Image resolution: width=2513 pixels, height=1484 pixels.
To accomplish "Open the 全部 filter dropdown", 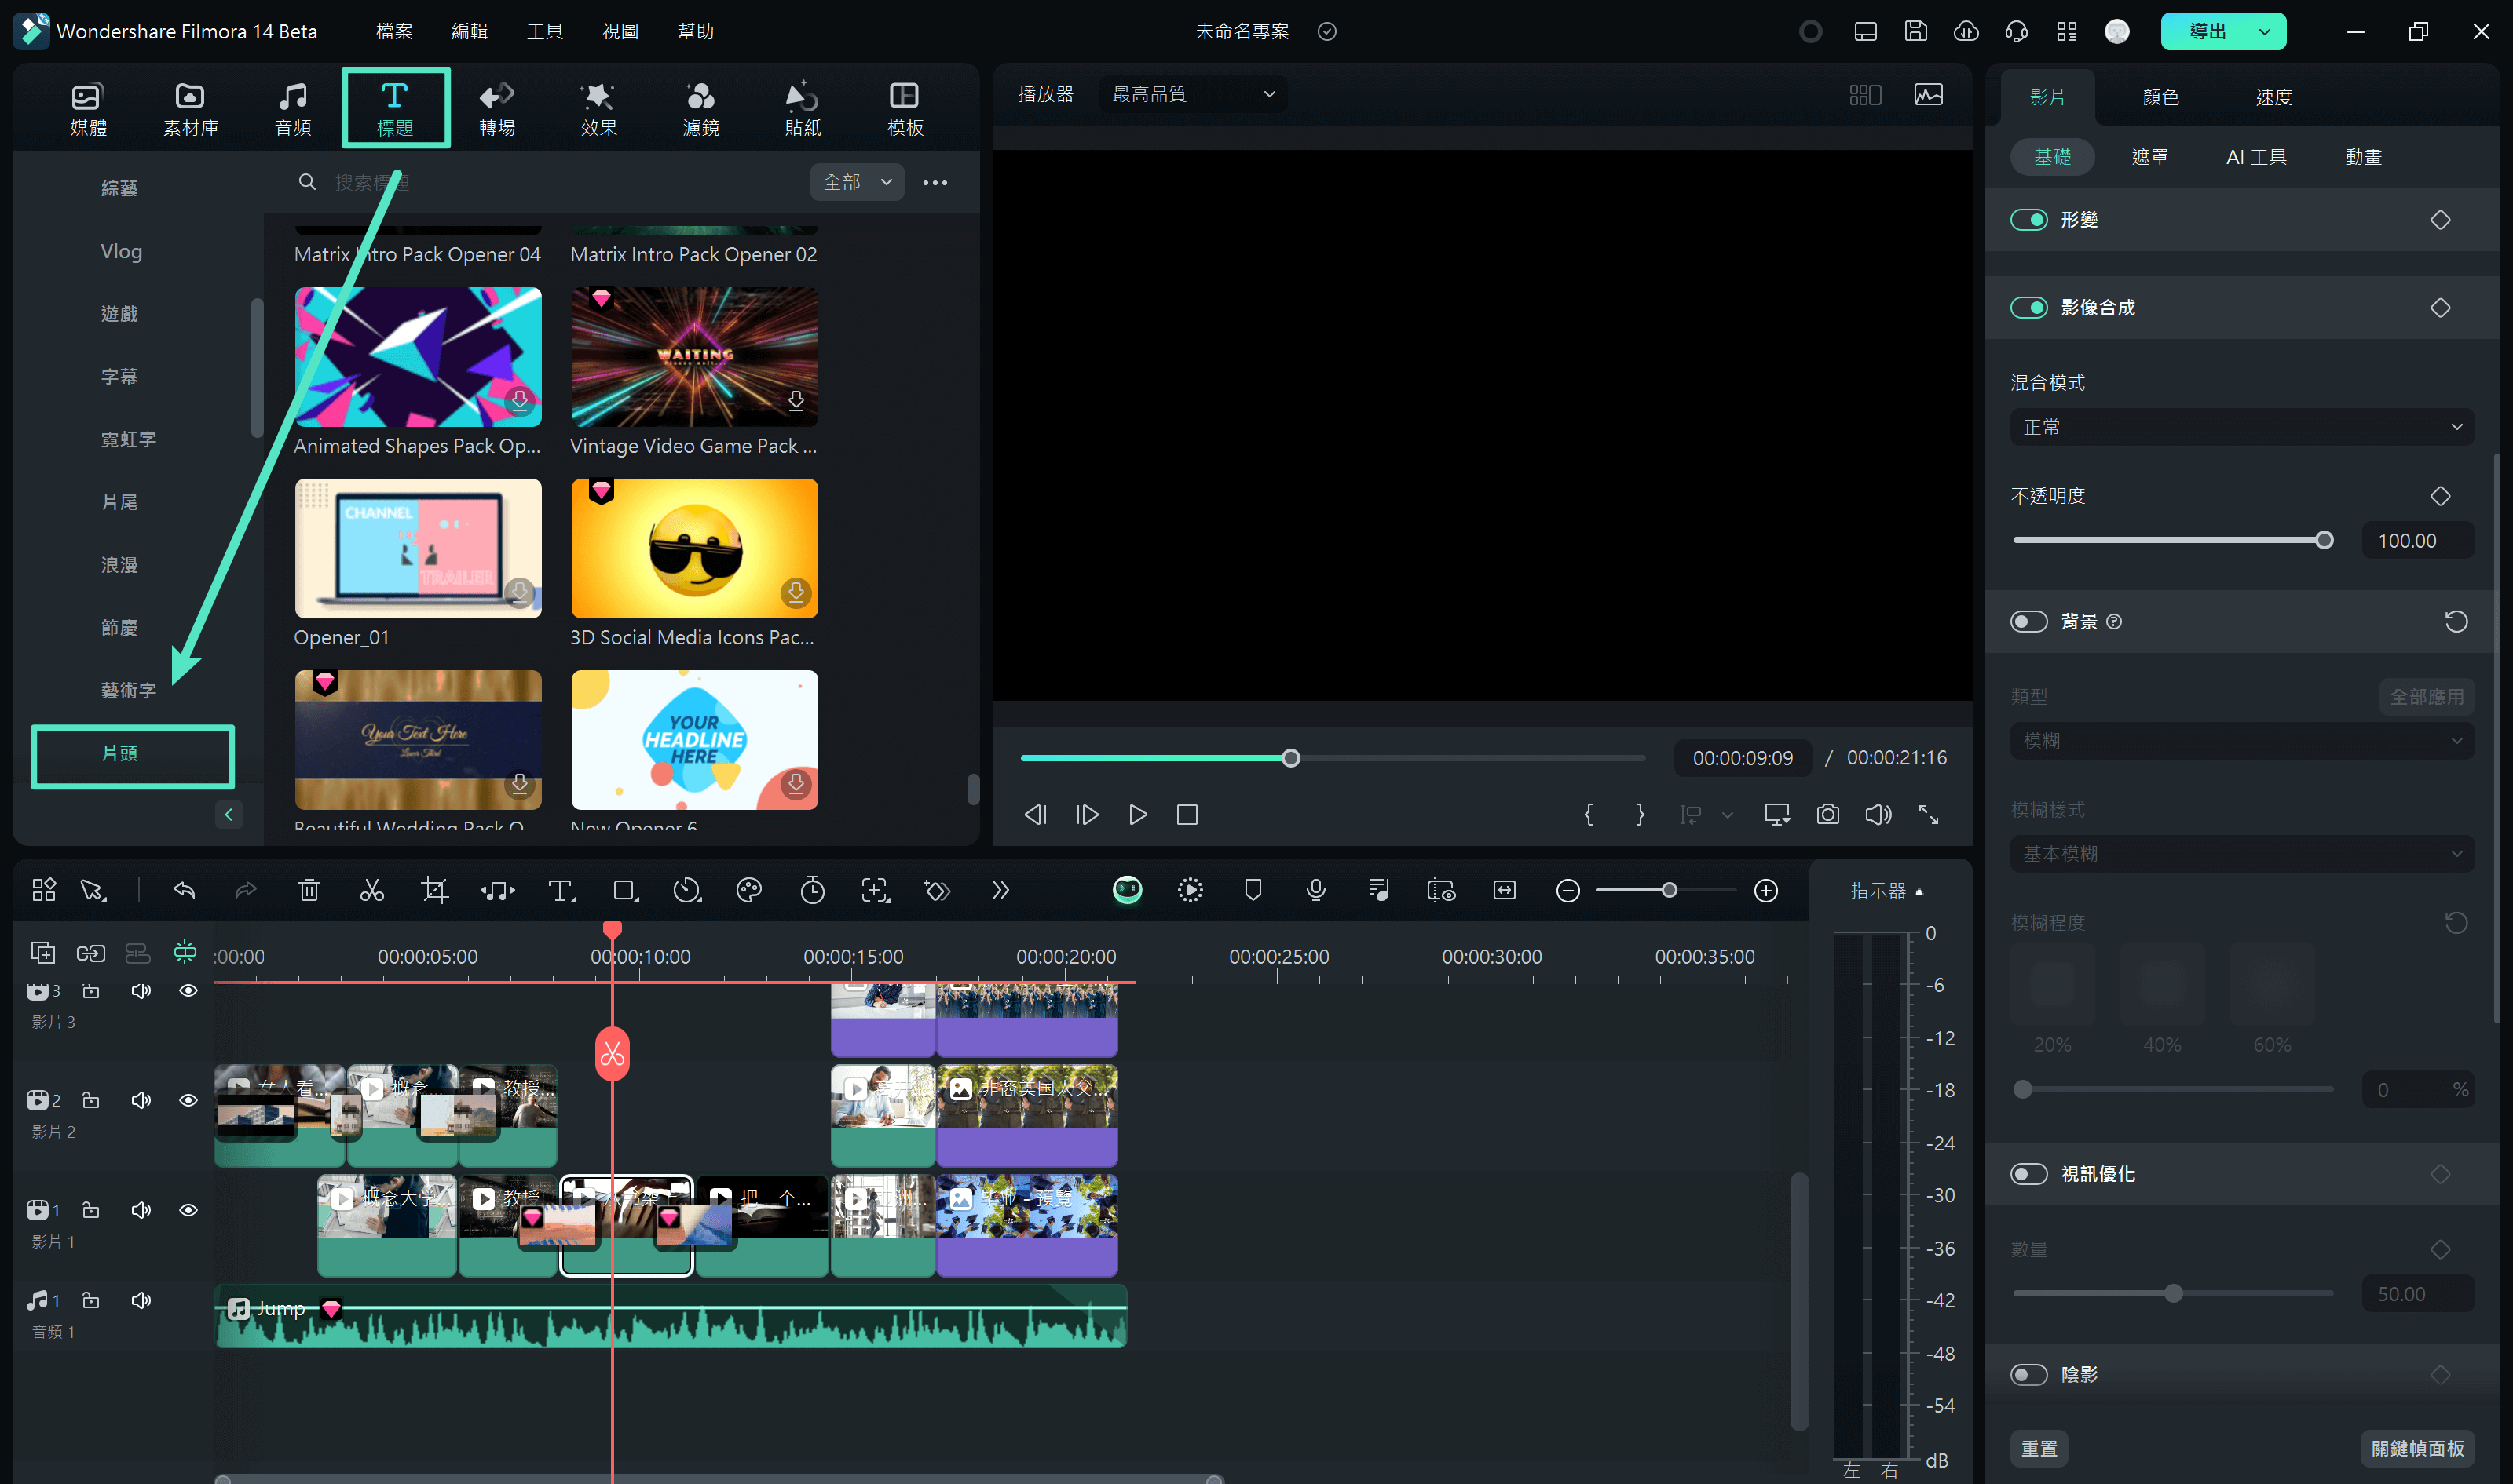I will coord(858,182).
